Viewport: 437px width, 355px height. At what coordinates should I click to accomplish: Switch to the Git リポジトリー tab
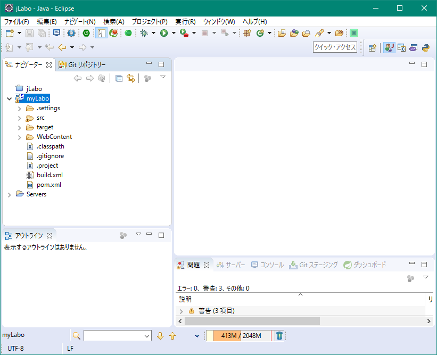click(x=82, y=65)
